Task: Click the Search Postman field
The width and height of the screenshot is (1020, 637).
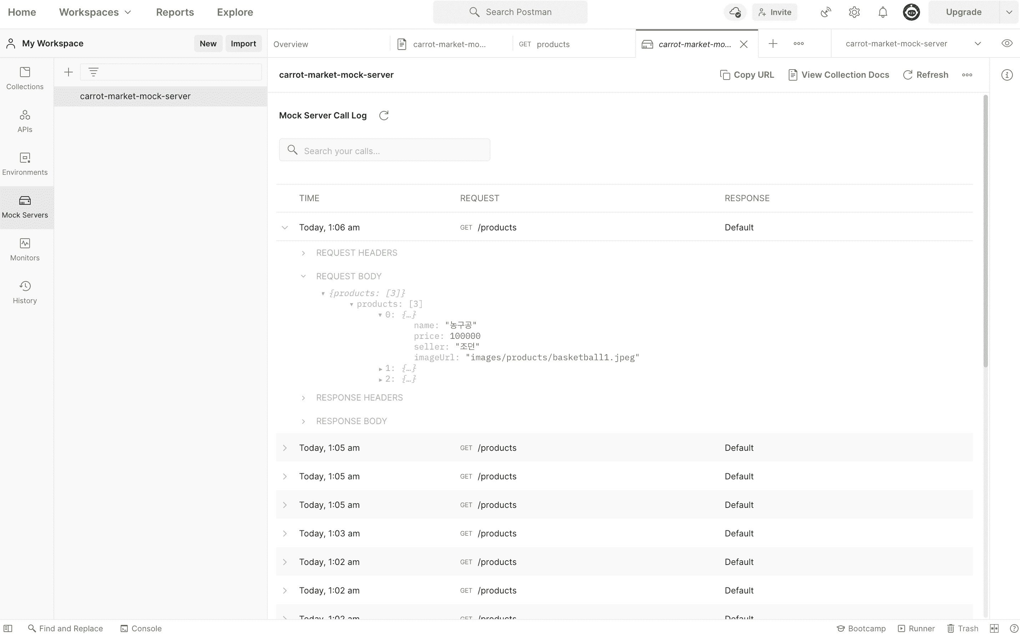Action: point(510,12)
